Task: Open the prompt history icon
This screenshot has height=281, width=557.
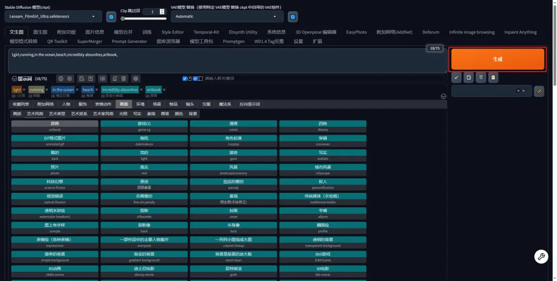Action: 81,78
